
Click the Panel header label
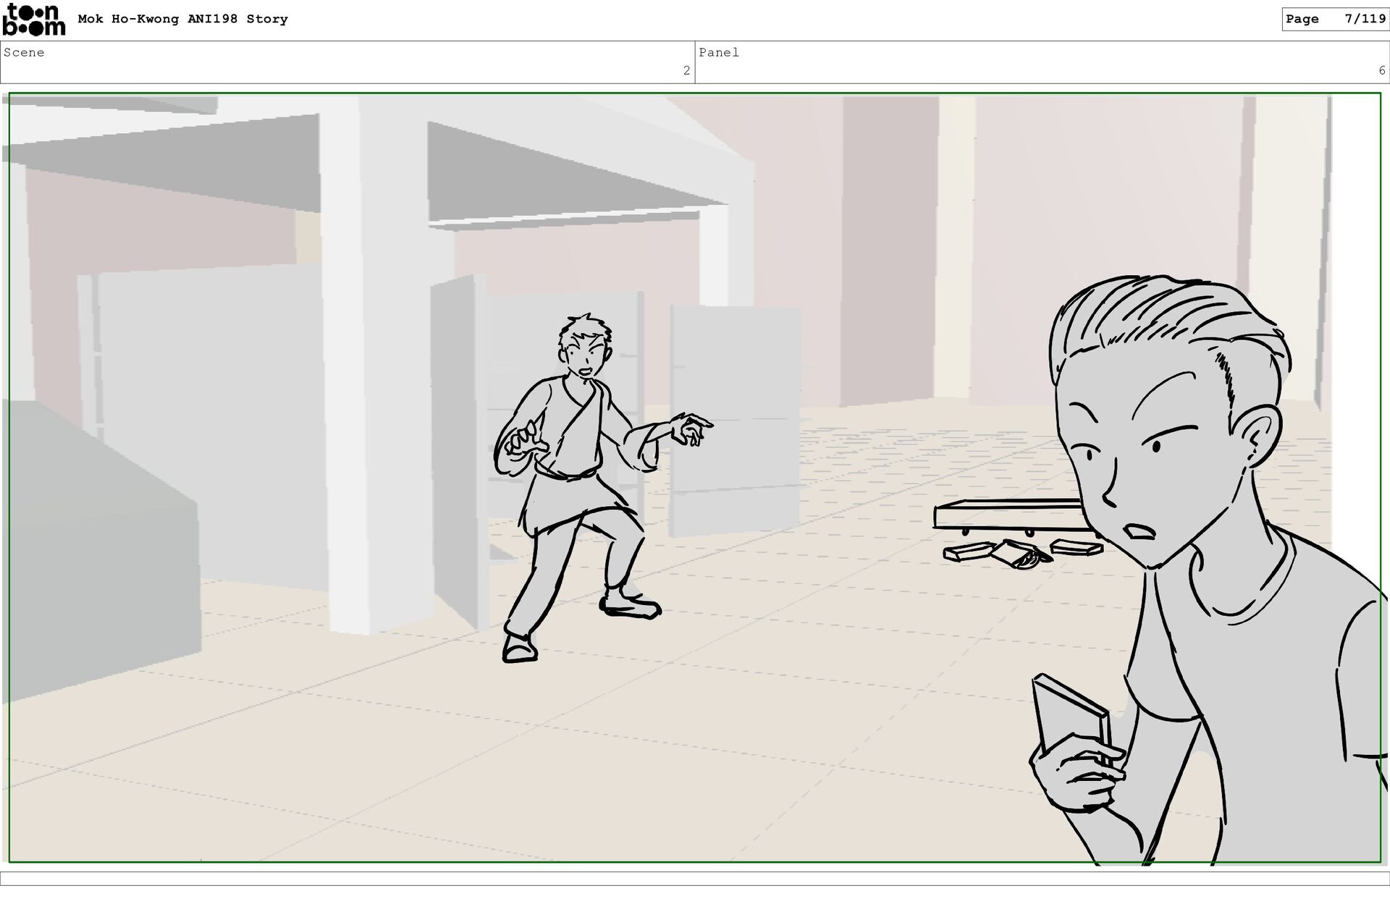(719, 52)
